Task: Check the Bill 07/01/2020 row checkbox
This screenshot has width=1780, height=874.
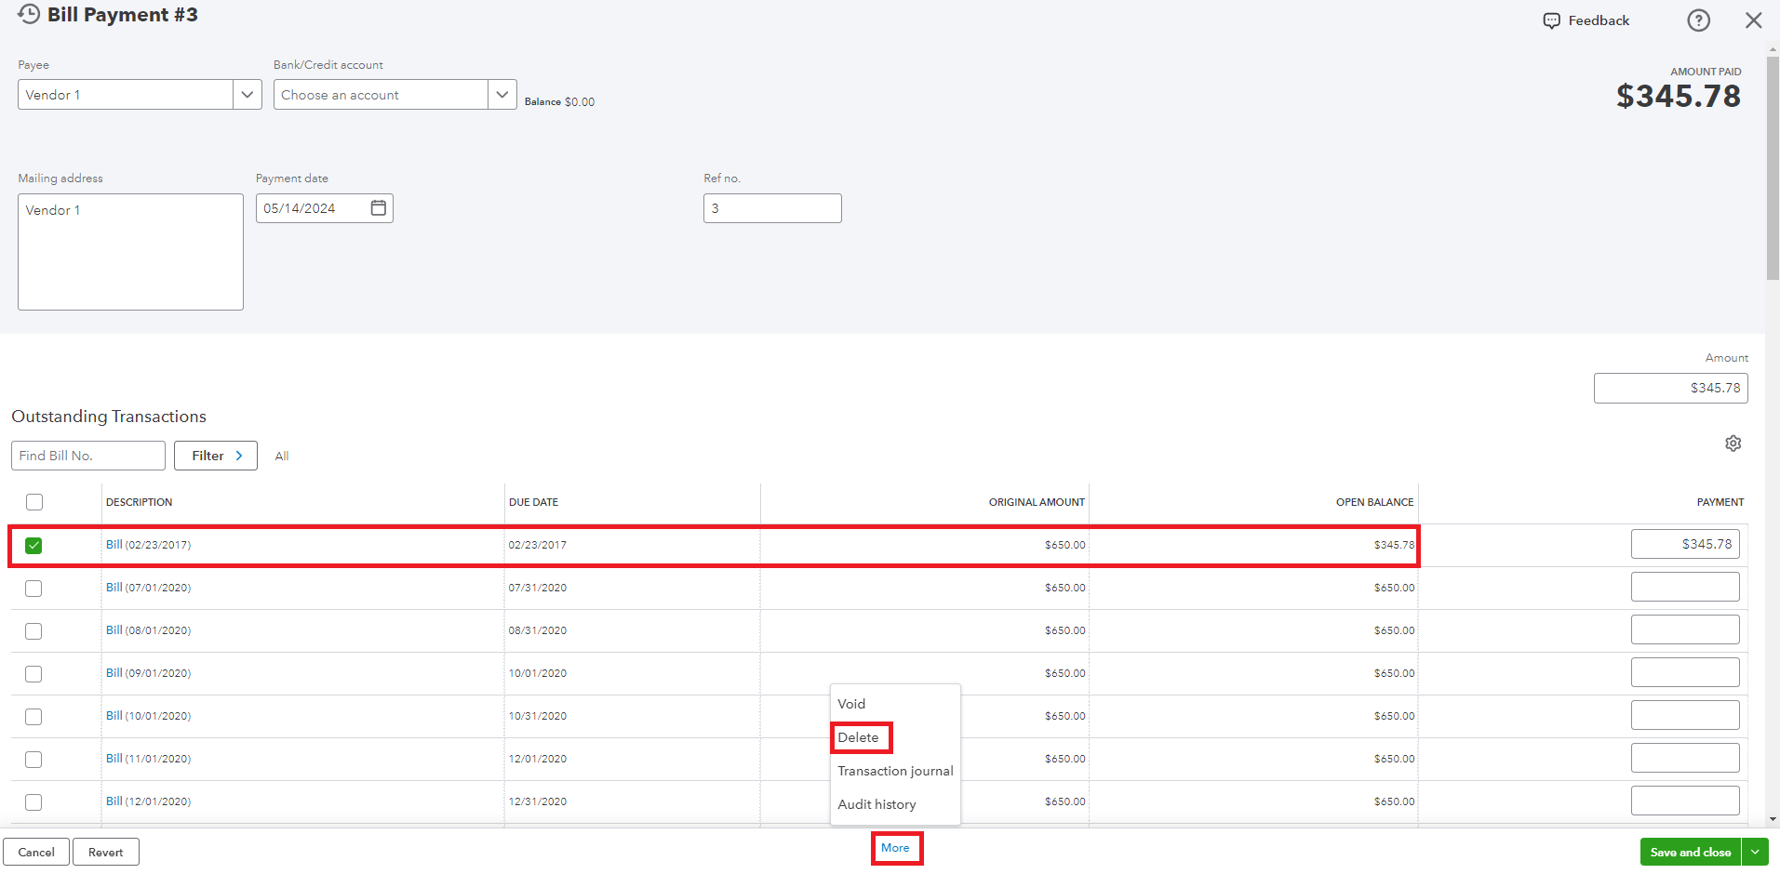Action: click(x=33, y=589)
